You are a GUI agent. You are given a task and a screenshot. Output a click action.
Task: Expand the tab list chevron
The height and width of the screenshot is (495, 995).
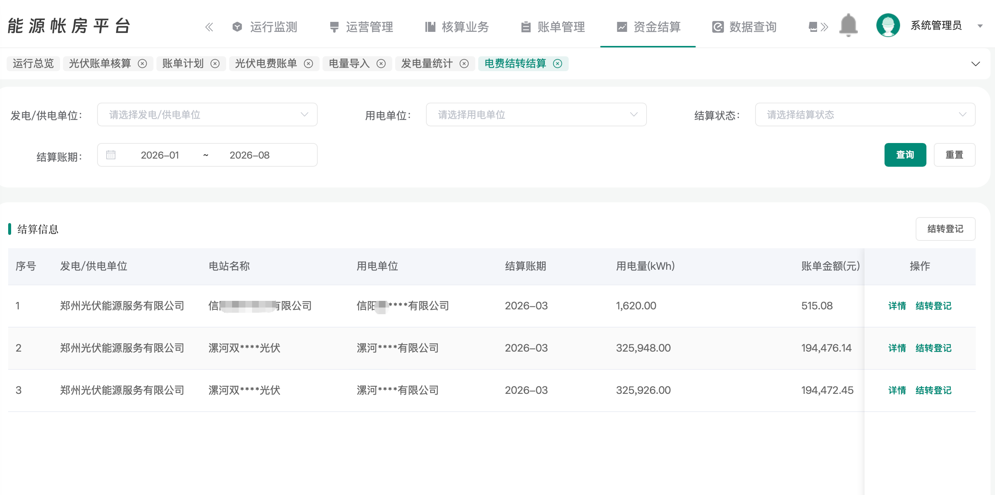click(x=976, y=64)
